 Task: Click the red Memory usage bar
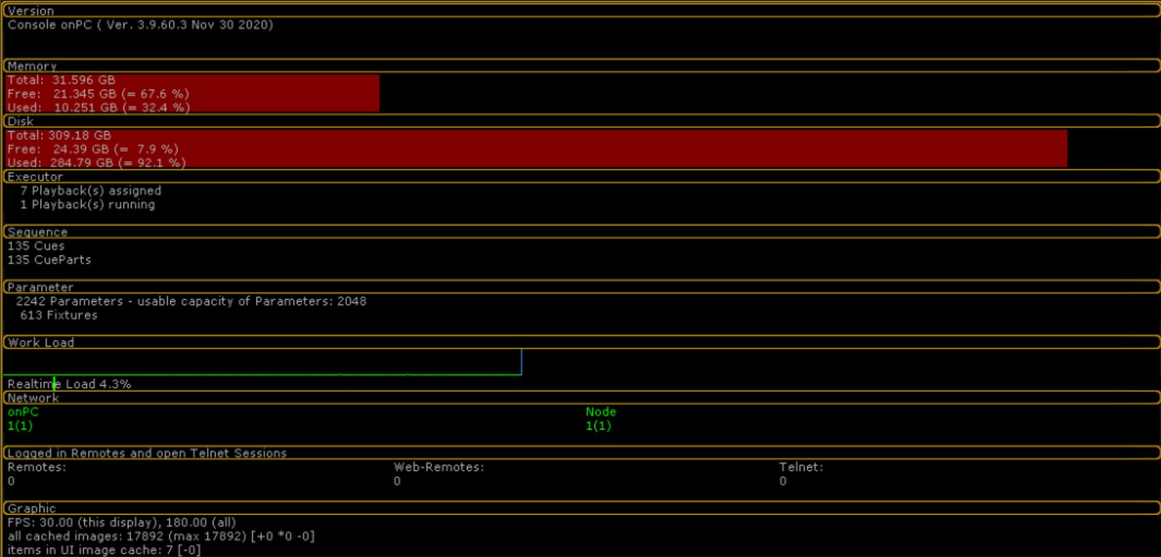192,93
